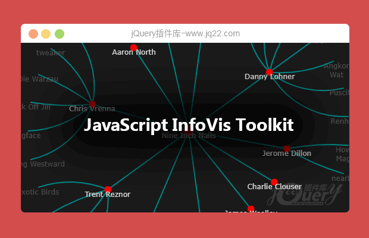Click the Trent Reznor label
This screenshot has height=238, width=369.
(x=108, y=194)
